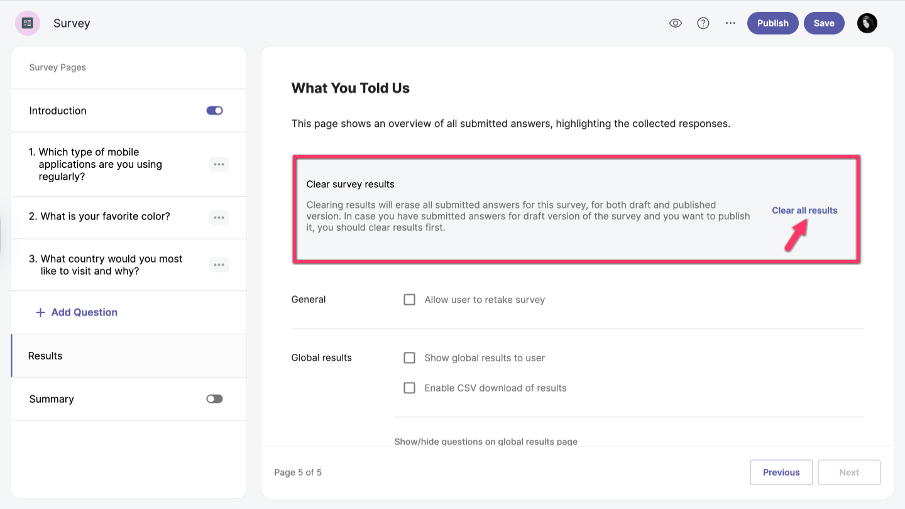905x509 pixels.
Task: Select the Results page in sidebar
Action: tap(45, 356)
